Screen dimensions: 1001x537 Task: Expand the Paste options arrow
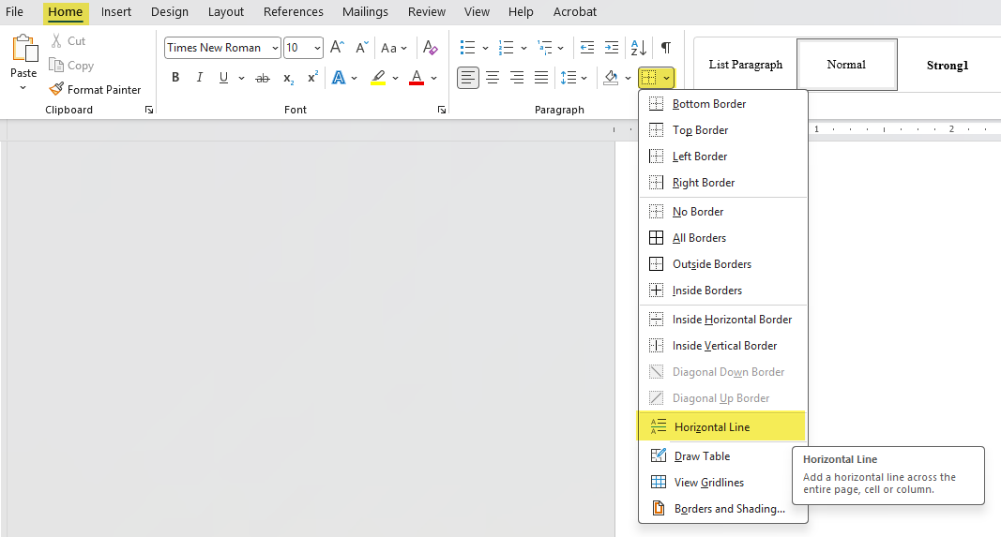pyautogui.click(x=23, y=88)
